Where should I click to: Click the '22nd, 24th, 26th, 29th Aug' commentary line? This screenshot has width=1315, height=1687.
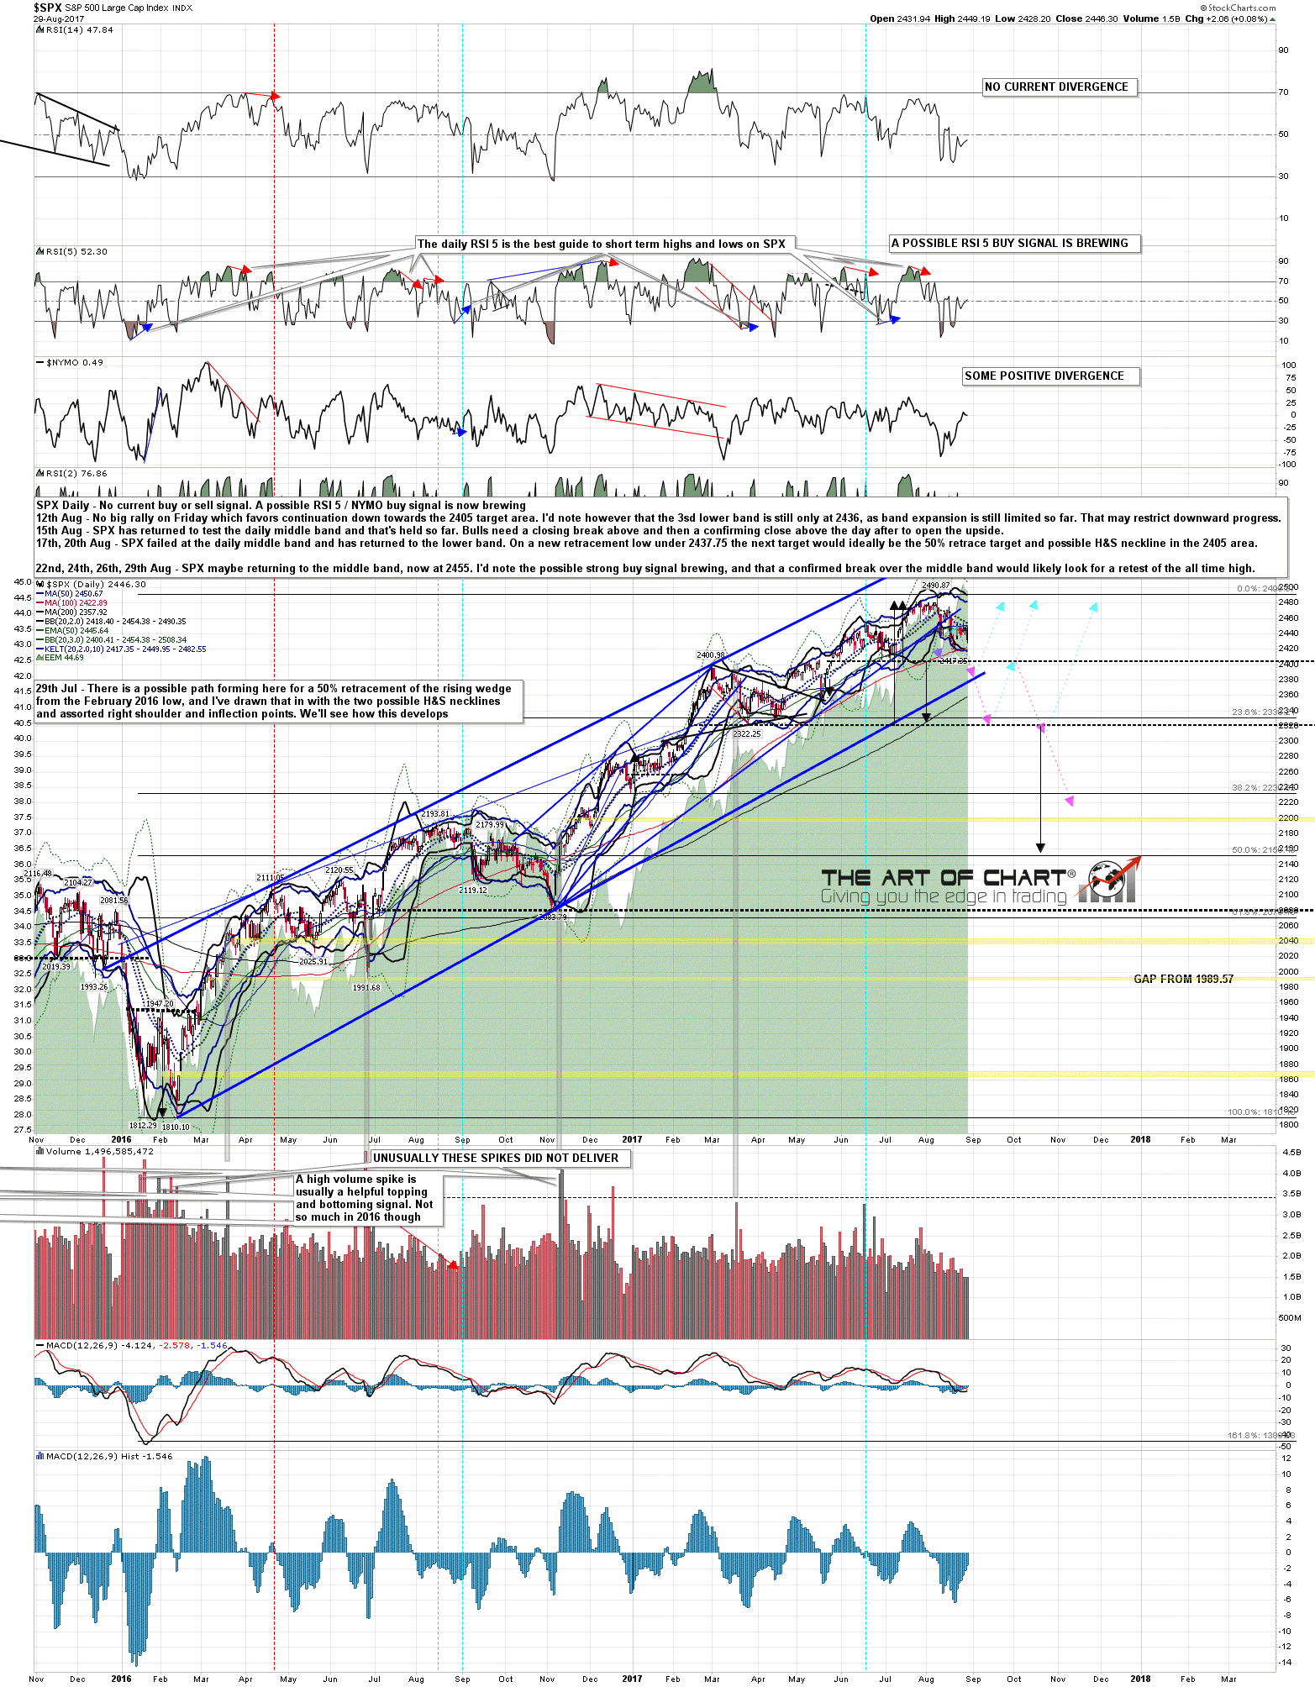click(645, 569)
